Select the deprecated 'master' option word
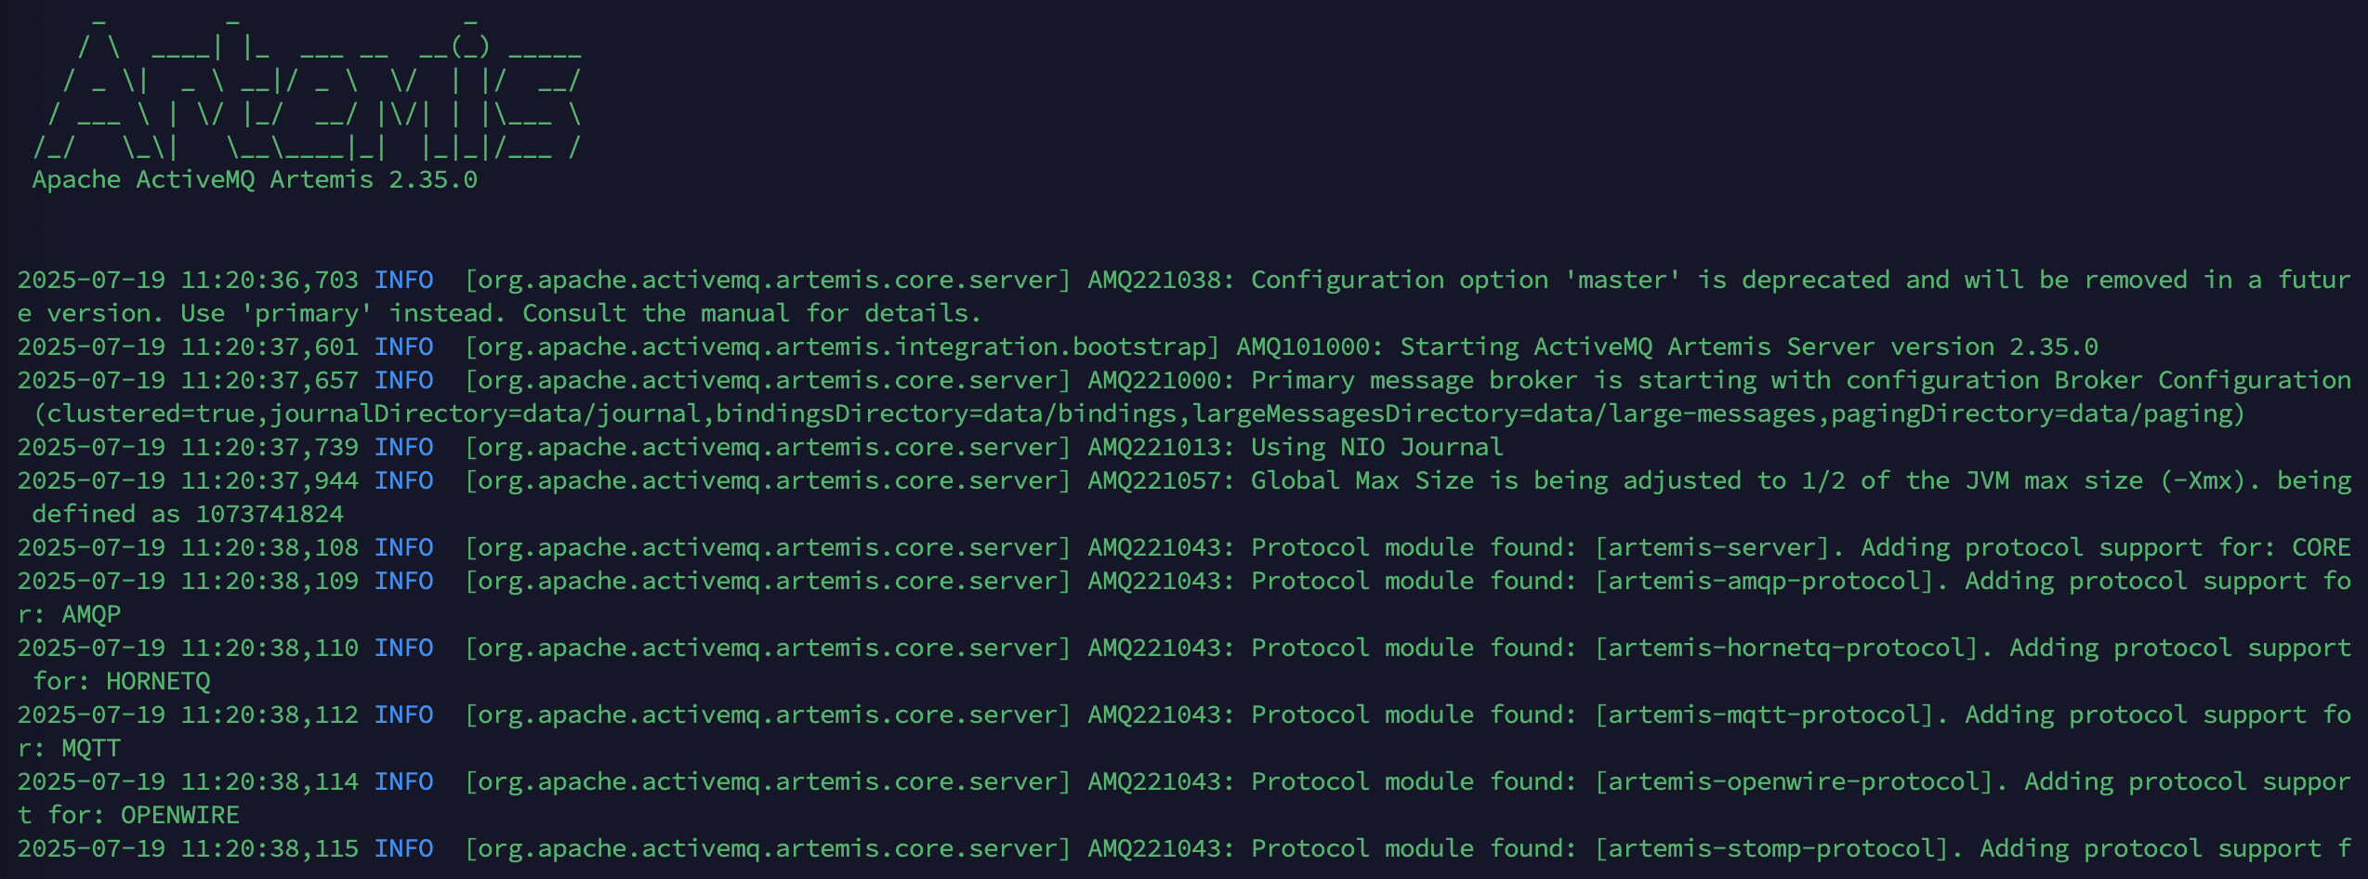This screenshot has width=2368, height=879. tap(1623, 280)
